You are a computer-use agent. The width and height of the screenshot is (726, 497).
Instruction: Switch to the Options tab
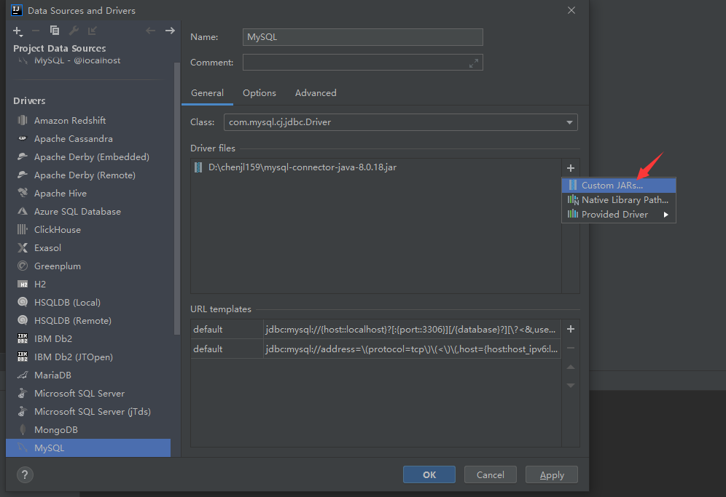259,93
